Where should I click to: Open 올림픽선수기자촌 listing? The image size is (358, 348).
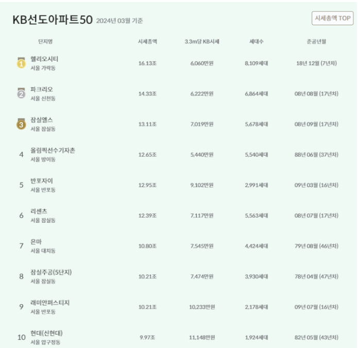[x=53, y=151]
